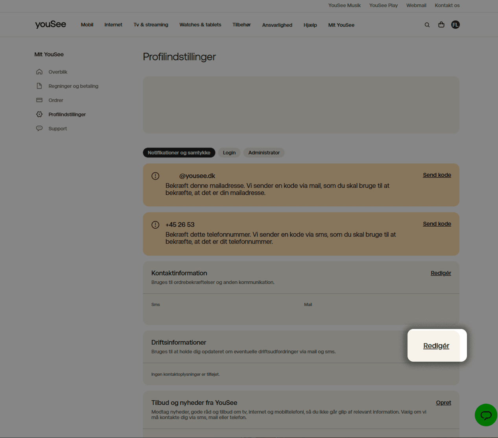Click Opret under Tilbud og nyheder fra YouSee
Viewport: 498px width, 438px height.
(443, 402)
